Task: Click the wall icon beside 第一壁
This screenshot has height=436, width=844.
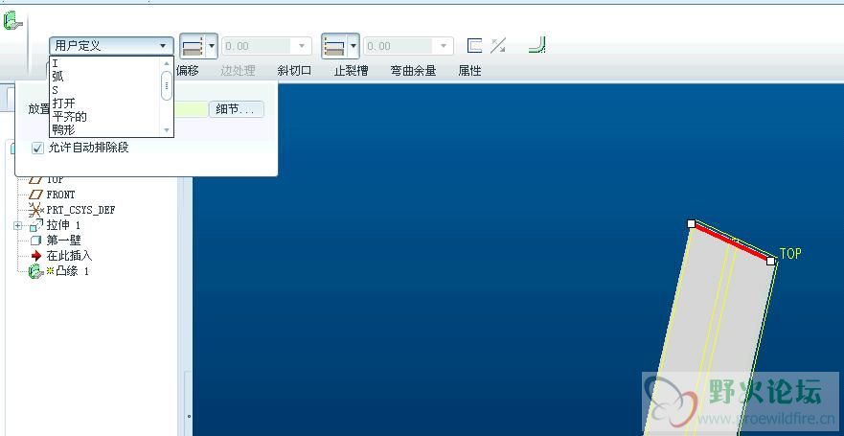Action: 36,241
